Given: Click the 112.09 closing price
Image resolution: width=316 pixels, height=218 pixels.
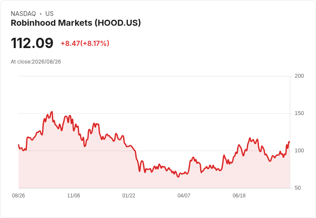Looking at the screenshot, I should [x=32, y=43].
